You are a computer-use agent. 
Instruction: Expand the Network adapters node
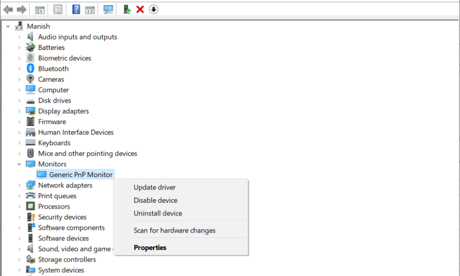[19, 185]
